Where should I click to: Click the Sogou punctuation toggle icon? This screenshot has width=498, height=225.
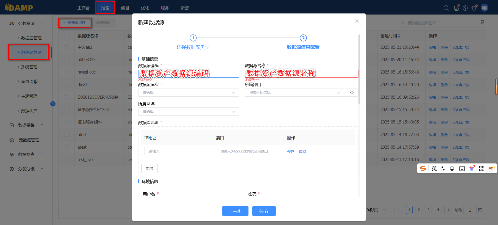[443, 169]
